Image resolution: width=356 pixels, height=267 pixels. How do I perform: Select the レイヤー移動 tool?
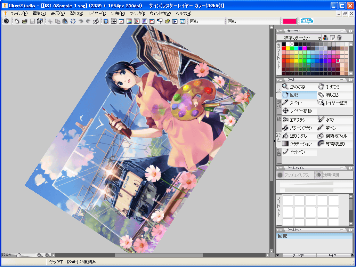[x=299, y=111]
